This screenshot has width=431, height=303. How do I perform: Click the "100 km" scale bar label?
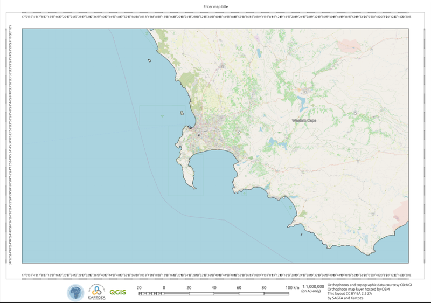291,287
